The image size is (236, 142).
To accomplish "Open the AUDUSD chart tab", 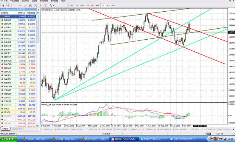I will pyautogui.click(x=224, y=130).
